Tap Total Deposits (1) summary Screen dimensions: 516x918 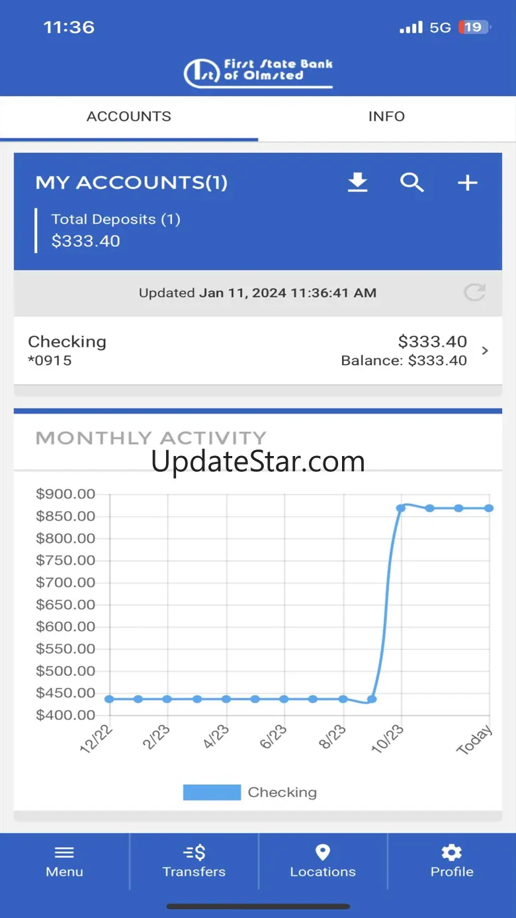[115, 230]
